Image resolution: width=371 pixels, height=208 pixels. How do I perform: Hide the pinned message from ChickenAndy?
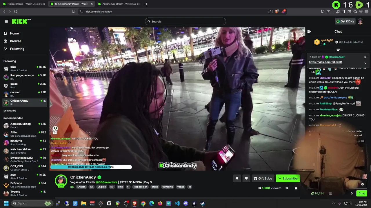point(365,57)
